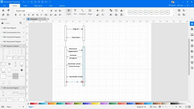Open the Layers panel icon in right sidebar
Screen dimensions: 194x109
coord(192,40)
